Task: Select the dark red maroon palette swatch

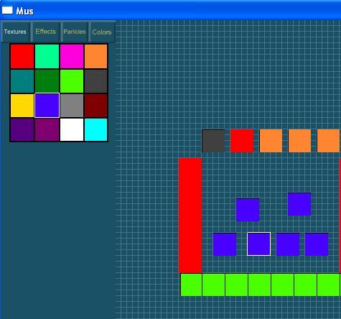Action: (96, 106)
